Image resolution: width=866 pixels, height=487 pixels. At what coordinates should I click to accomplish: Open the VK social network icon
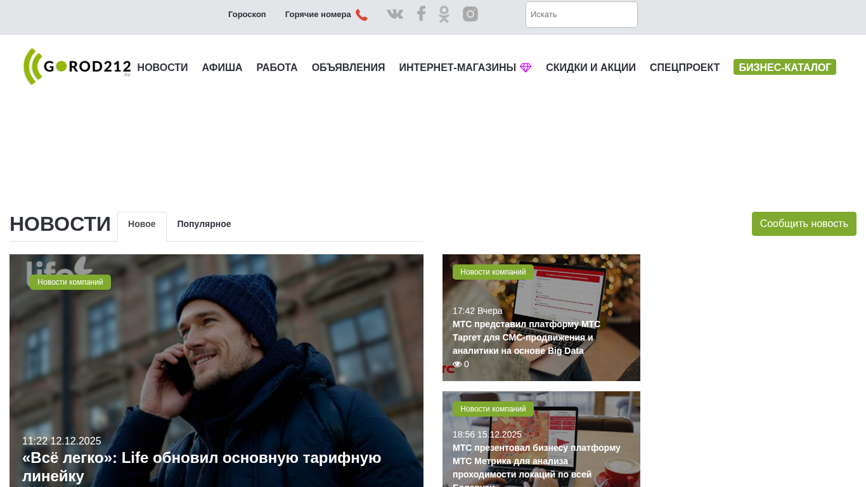pyautogui.click(x=395, y=14)
